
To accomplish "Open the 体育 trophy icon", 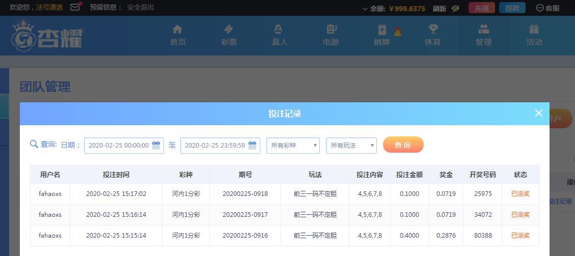I will click(433, 30).
